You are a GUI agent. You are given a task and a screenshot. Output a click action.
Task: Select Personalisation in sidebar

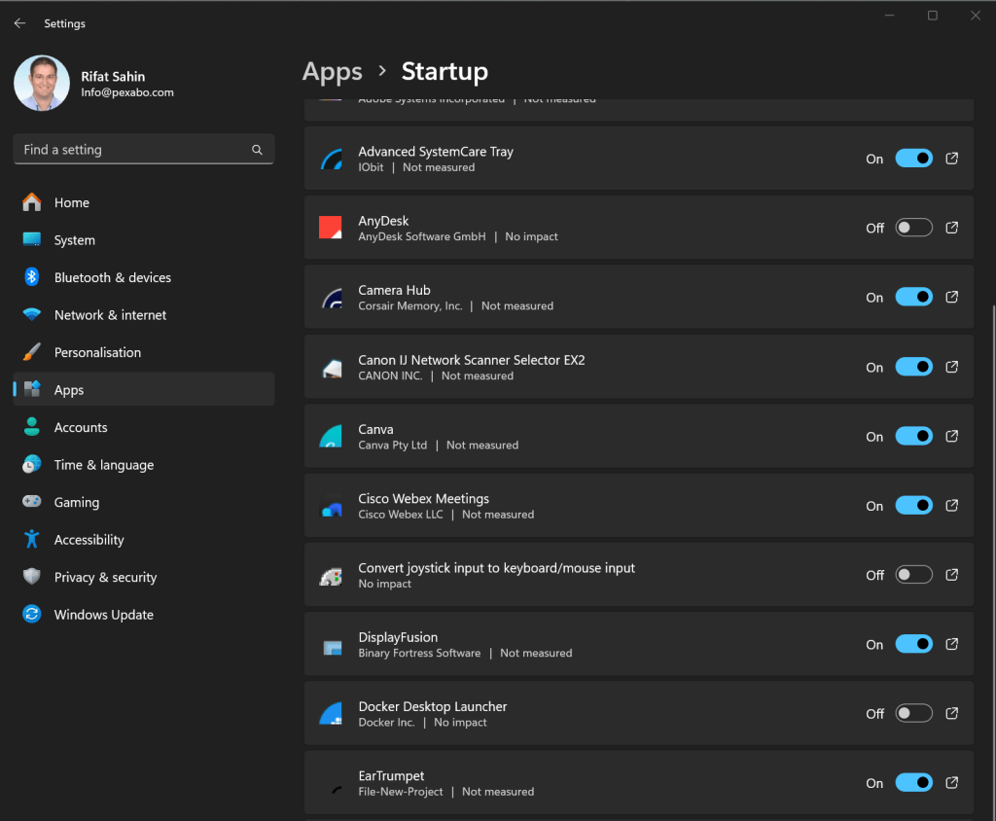(144, 353)
